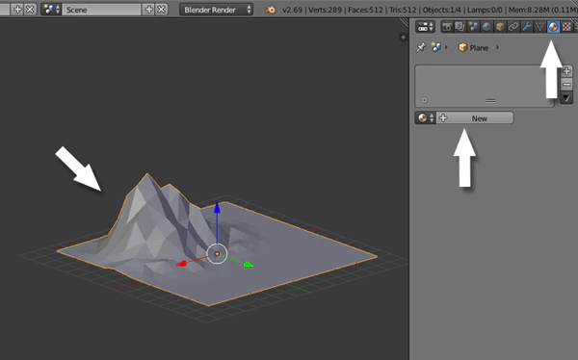Image resolution: width=578 pixels, height=360 pixels.
Task: Open the Scene properties tab icon
Action: [x=473, y=27]
